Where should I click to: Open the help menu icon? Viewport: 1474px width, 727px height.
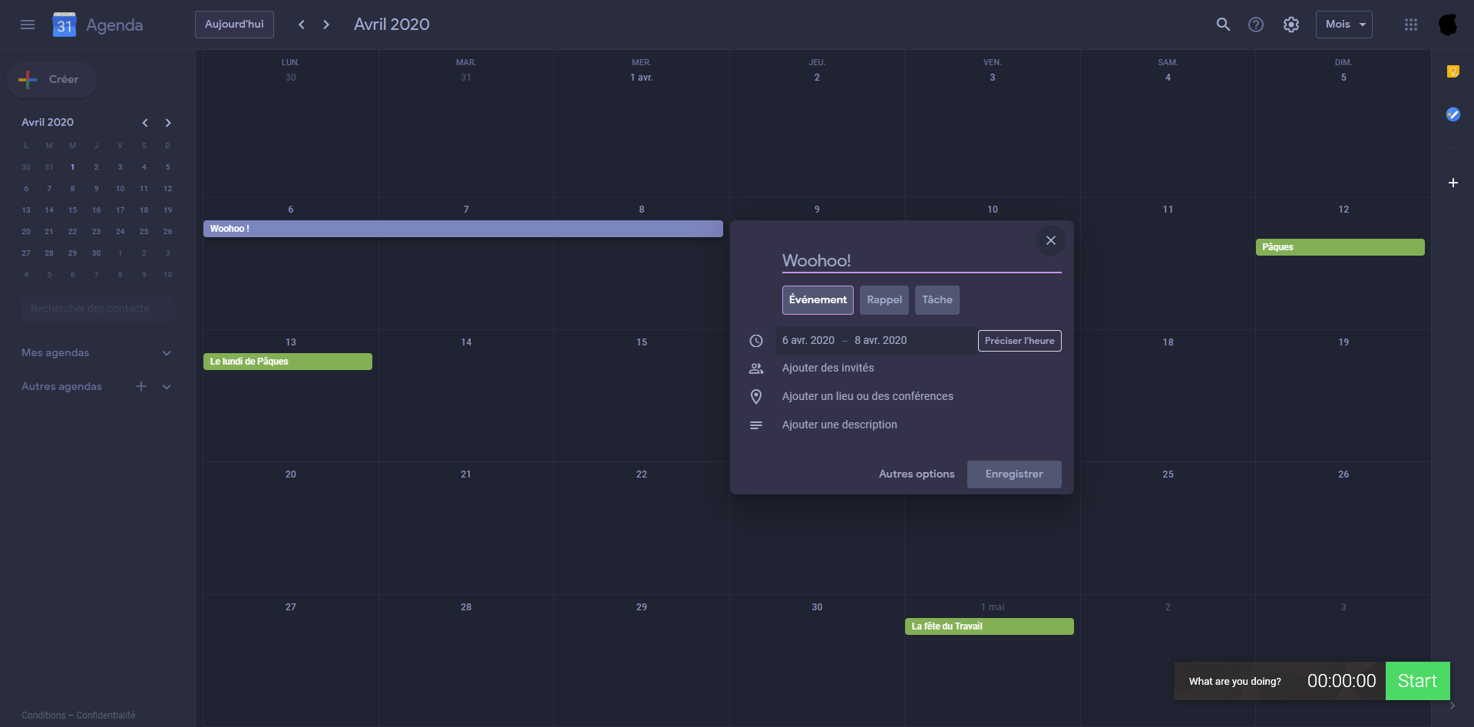1257,25
